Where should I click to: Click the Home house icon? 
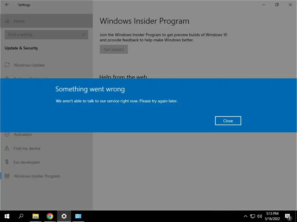[7, 21]
